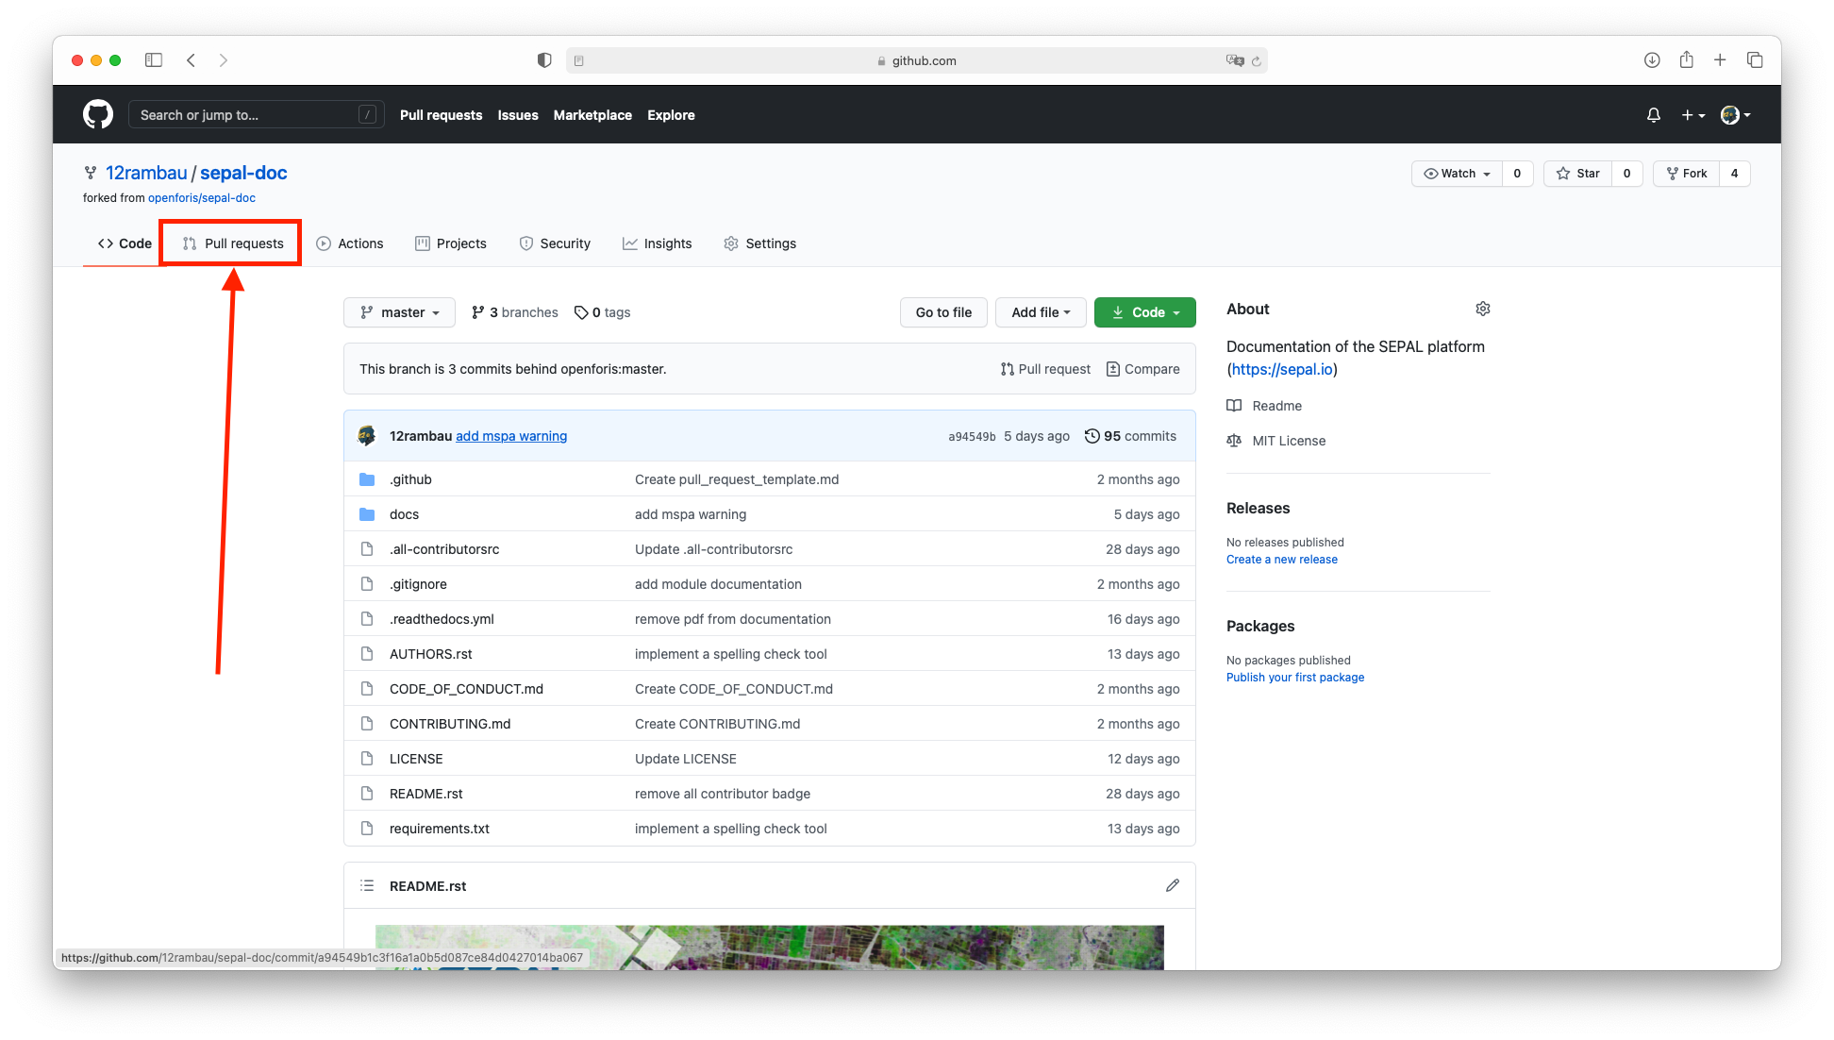Open Marketplace in the top navigation

click(592, 115)
